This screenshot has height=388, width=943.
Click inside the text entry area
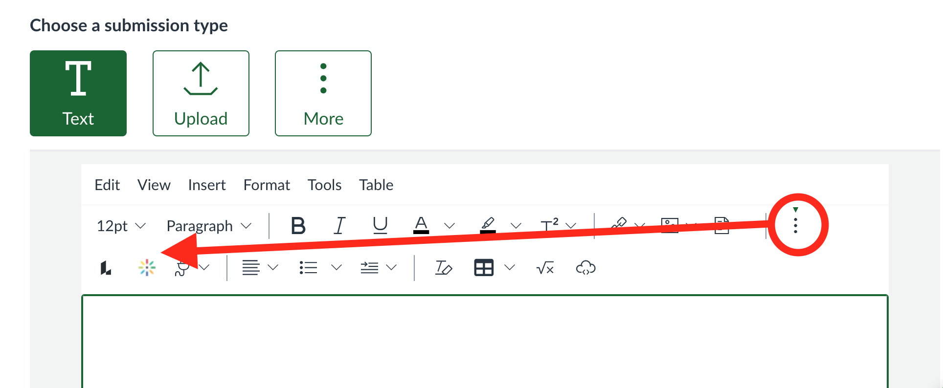click(x=484, y=342)
